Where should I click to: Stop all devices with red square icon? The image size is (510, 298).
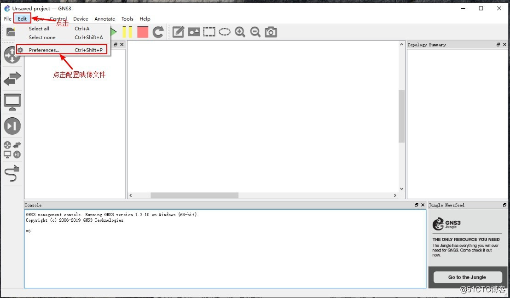143,32
